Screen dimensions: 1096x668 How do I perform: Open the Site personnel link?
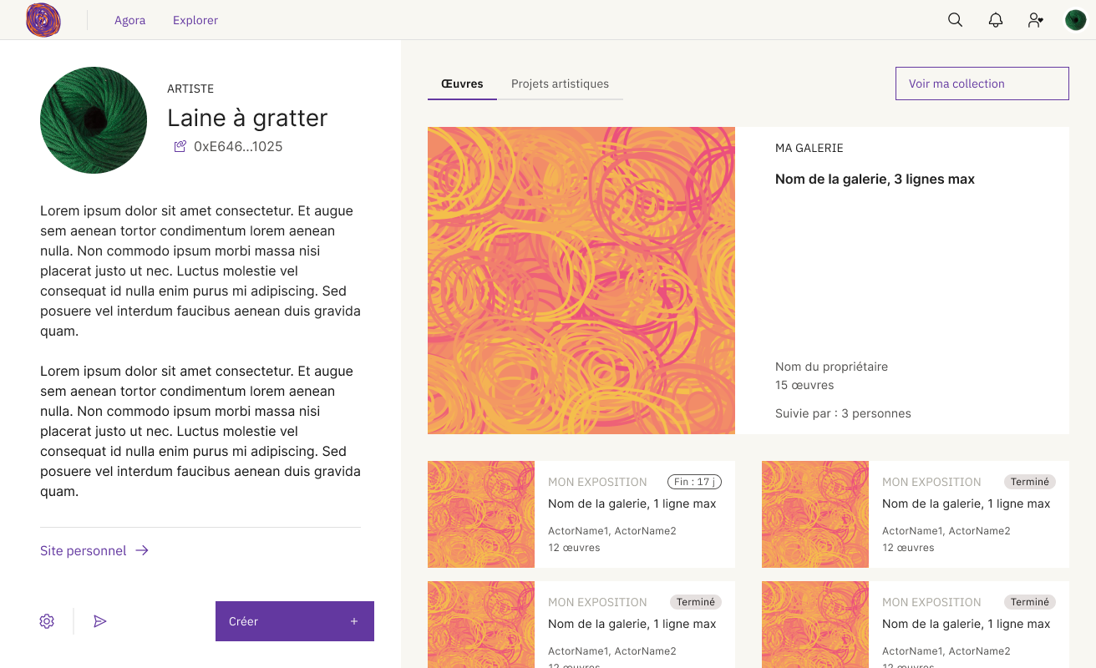click(84, 550)
